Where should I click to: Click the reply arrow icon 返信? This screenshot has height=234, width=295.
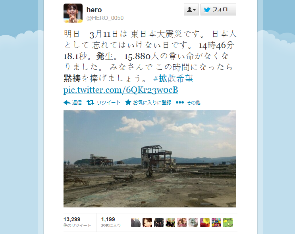click(73, 102)
